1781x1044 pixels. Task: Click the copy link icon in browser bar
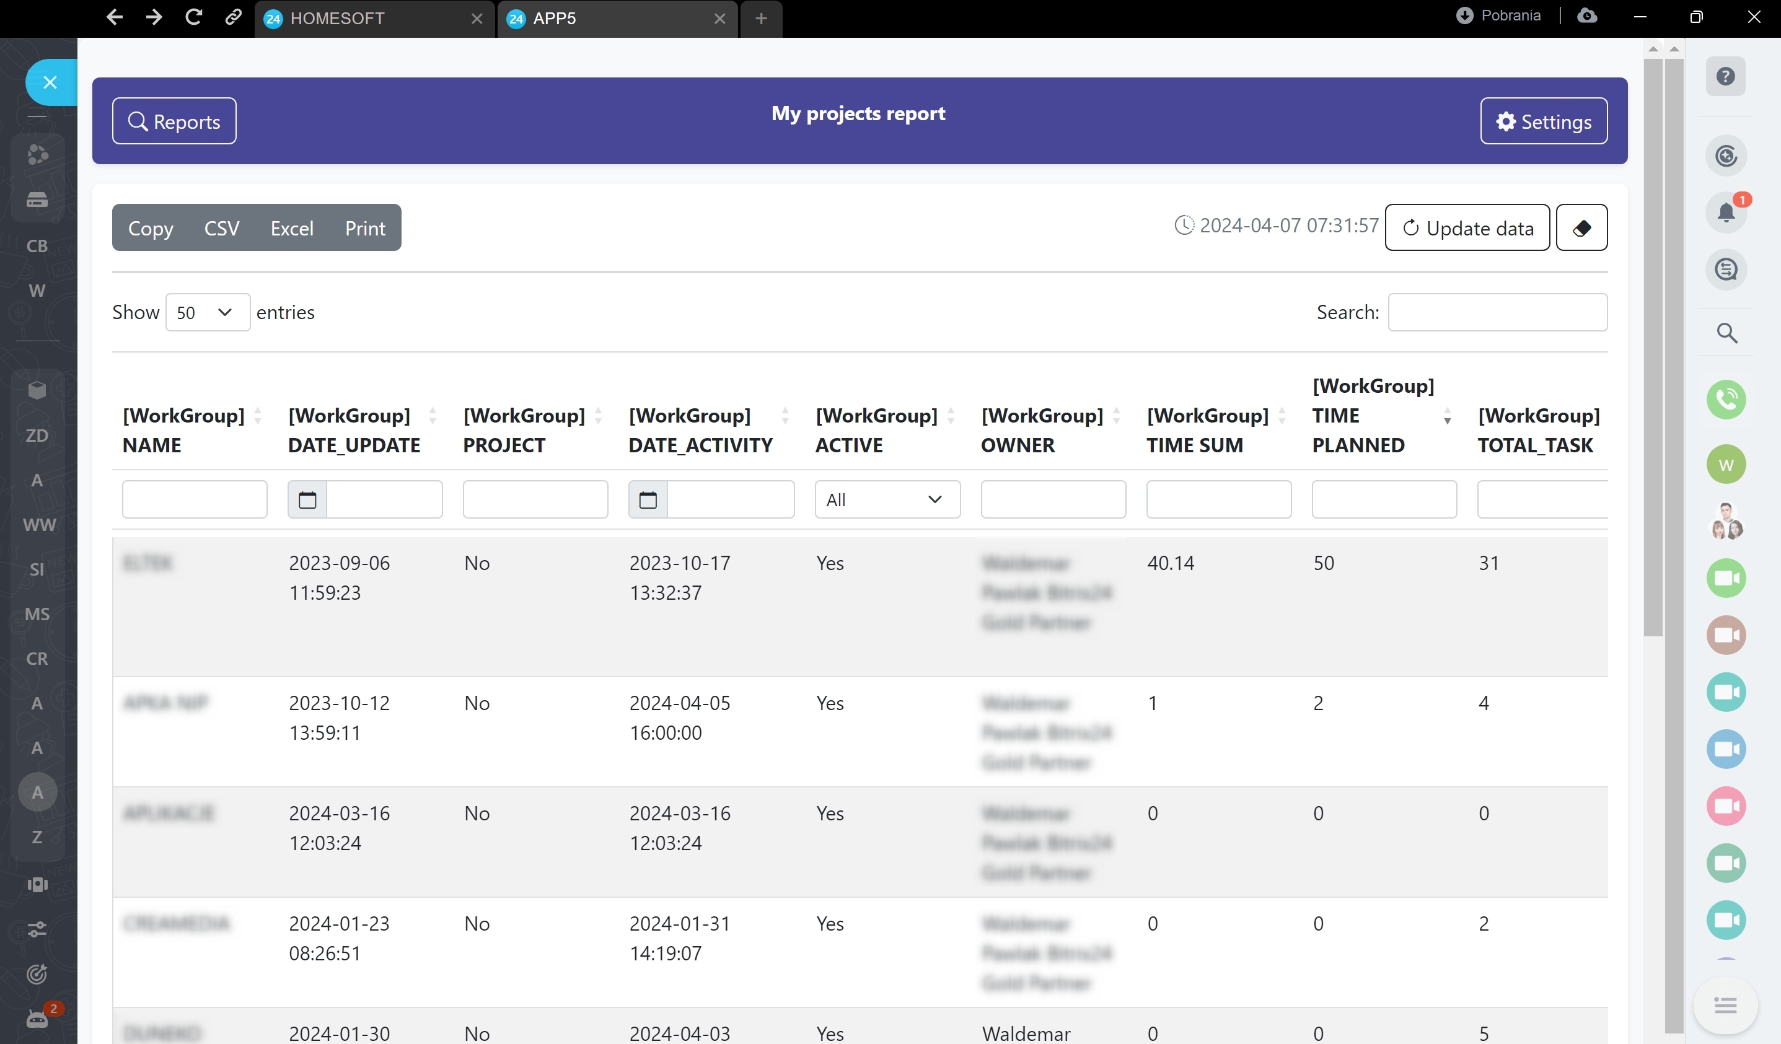(x=233, y=17)
